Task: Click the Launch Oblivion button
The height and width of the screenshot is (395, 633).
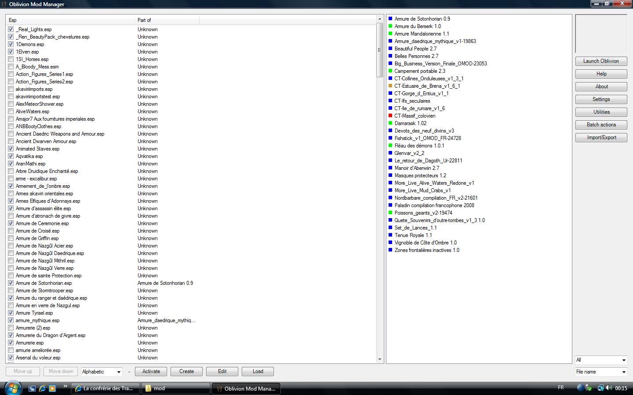Action: point(601,61)
